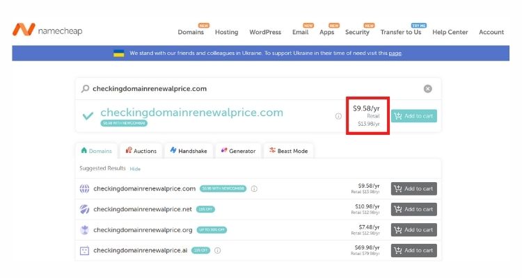Viewport: 522px width, 278px height.
Task: Switch to the Auctions tab
Action: pyautogui.click(x=141, y=151)
